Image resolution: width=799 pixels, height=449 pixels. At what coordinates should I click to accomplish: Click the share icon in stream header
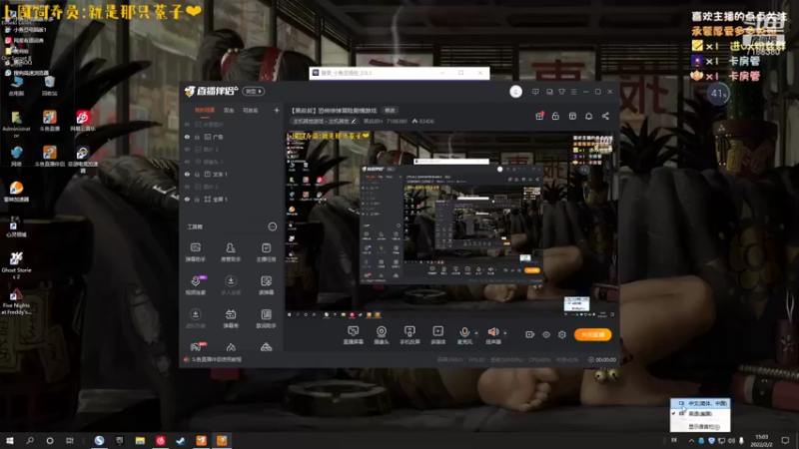(605, 116)
